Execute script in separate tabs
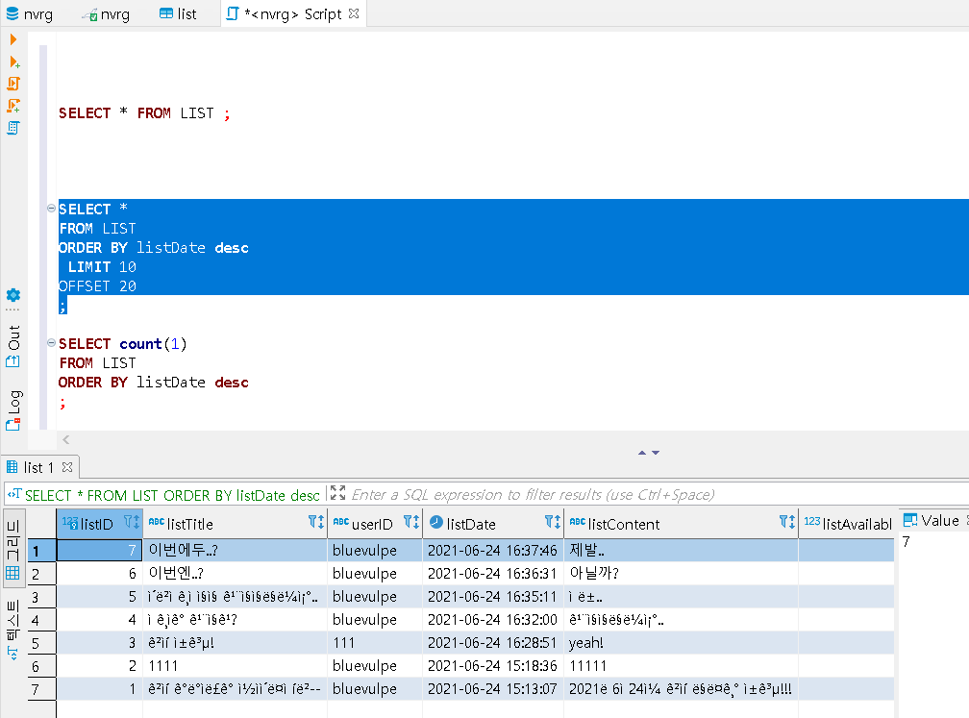 [13, 106]
